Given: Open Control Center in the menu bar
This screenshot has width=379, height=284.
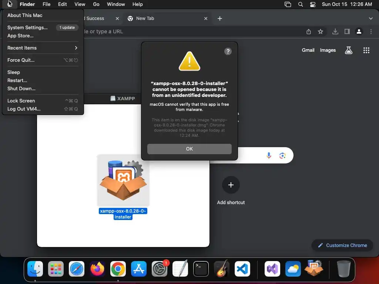Looking at the screenshot, I should point(313,4).
